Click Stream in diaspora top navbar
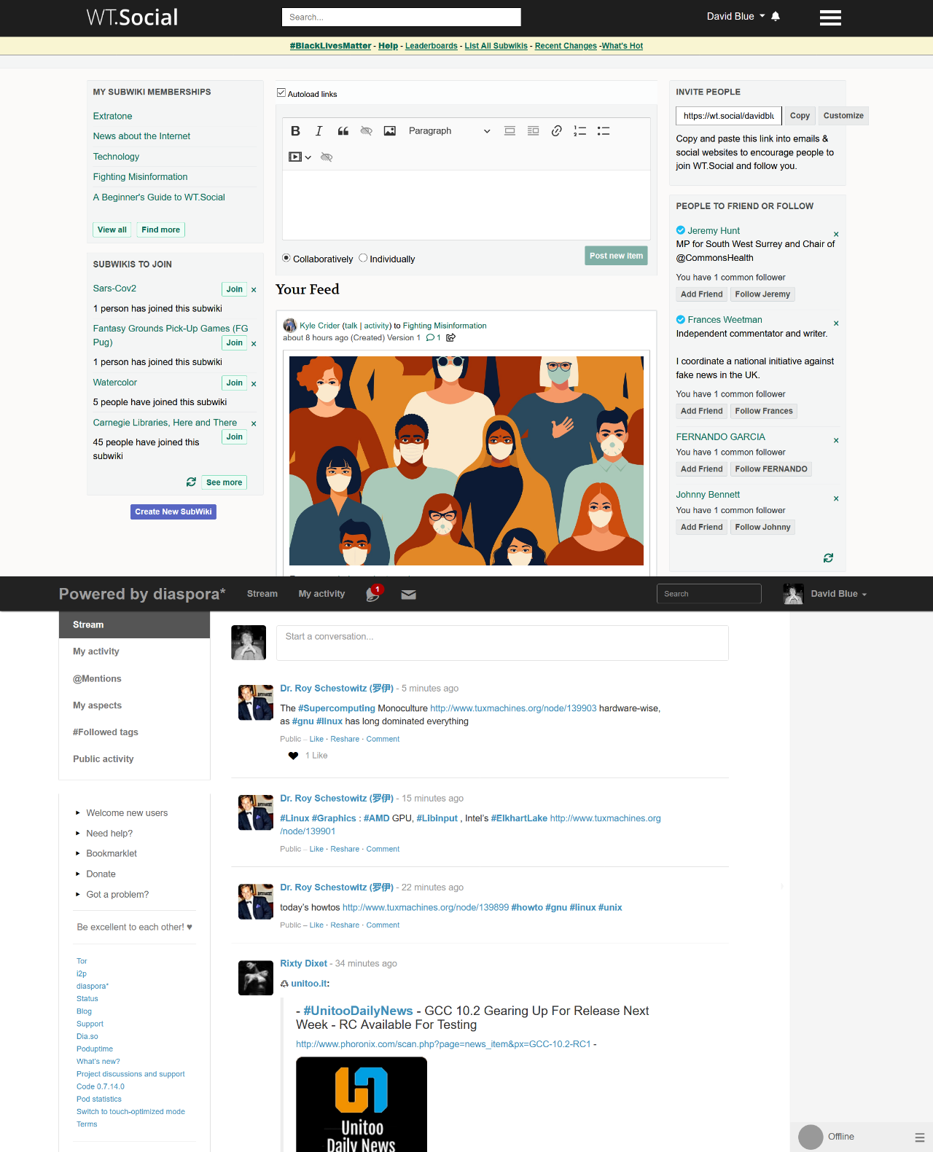This screenshot has width=933, height=1152. tap(262, 594)
